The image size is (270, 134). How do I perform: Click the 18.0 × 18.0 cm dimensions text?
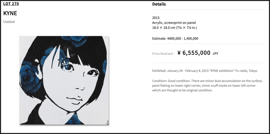pos(175,28)
